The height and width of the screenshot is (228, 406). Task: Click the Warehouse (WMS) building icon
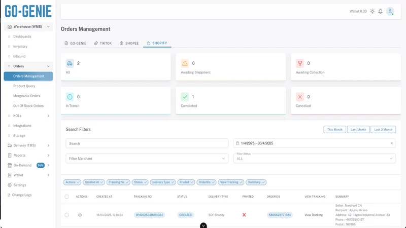coord(10,27)
